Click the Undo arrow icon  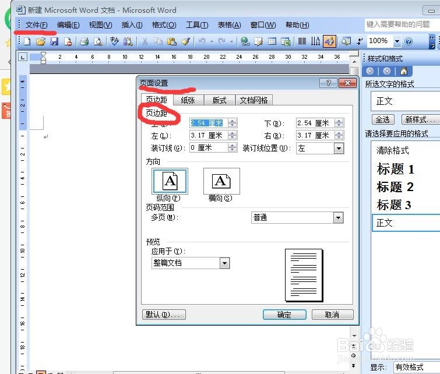point(202,41)
